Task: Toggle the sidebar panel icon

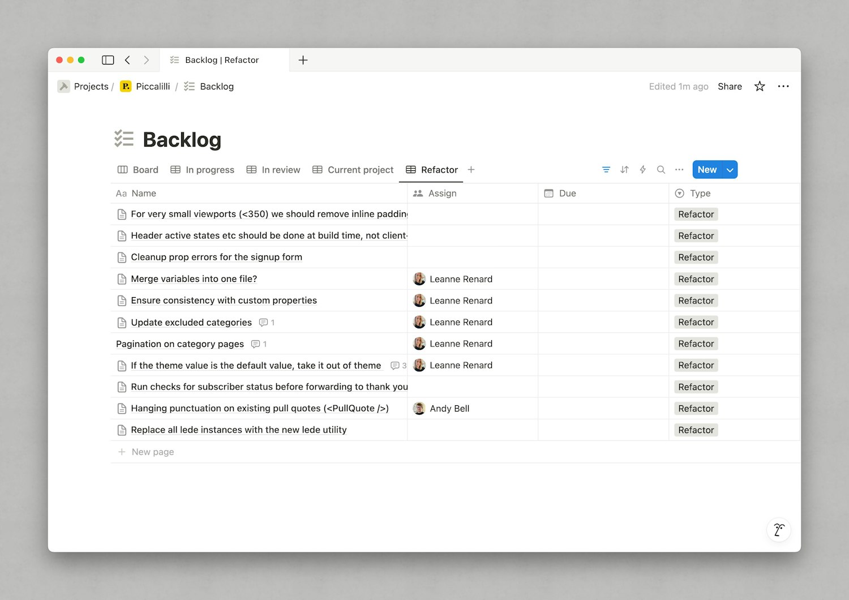Action: pyautogui.click(x=108, y=60)
